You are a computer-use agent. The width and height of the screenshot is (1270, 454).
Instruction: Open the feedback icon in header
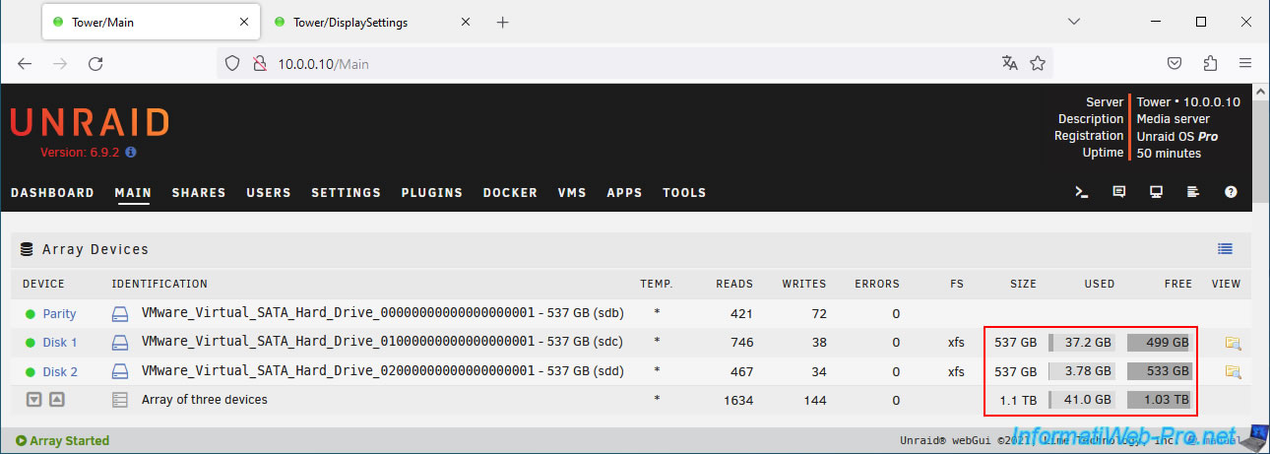[x=1118, y=192]
